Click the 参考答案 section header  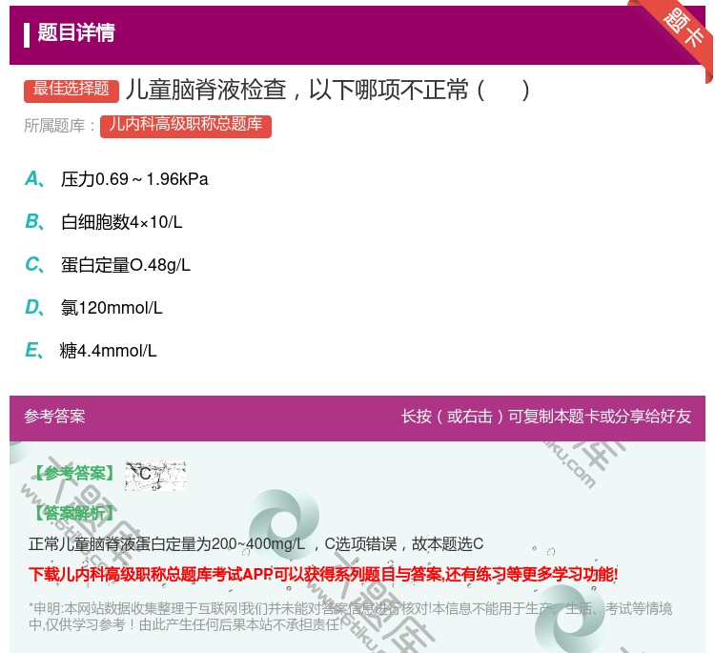click(x=54, y=417)
